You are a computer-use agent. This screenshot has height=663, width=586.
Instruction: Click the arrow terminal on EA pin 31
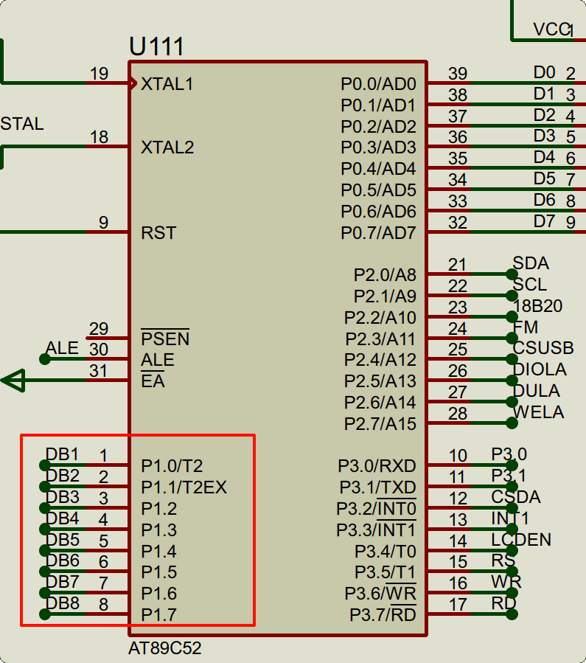[x=13, y=381]
